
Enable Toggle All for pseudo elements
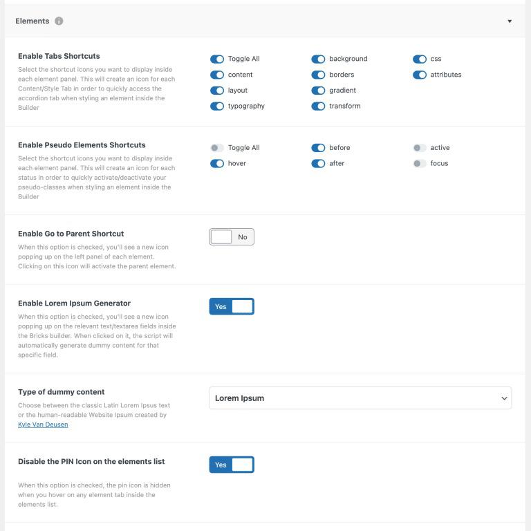[217, 148]
